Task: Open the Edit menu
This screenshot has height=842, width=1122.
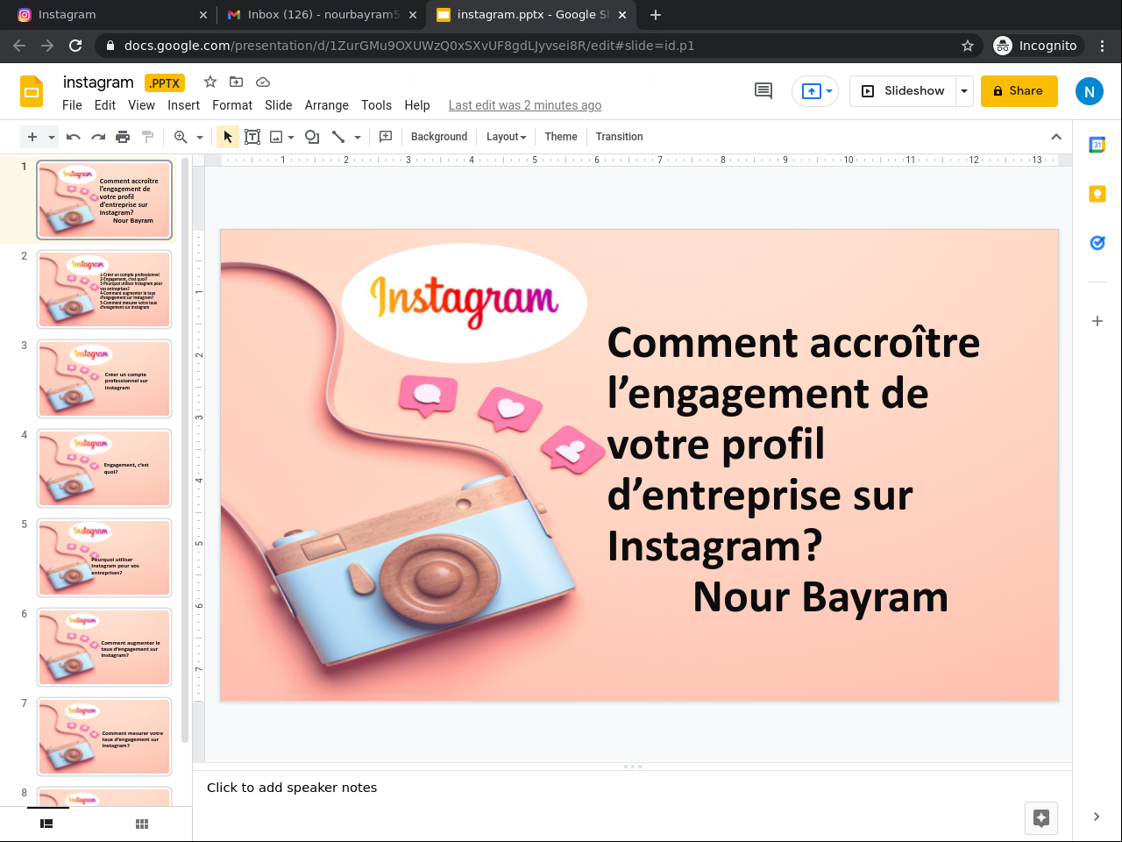Action: pyautogui.click(x=105, y=105)
